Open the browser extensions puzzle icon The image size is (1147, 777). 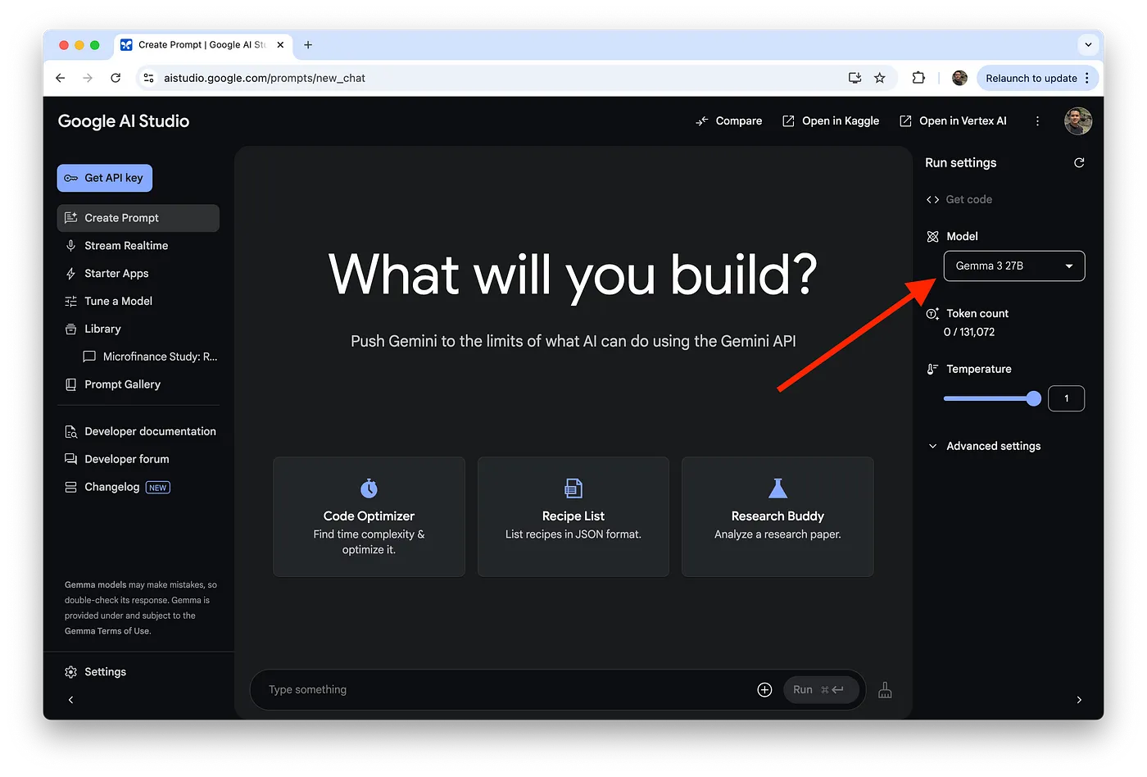[918, 78]
